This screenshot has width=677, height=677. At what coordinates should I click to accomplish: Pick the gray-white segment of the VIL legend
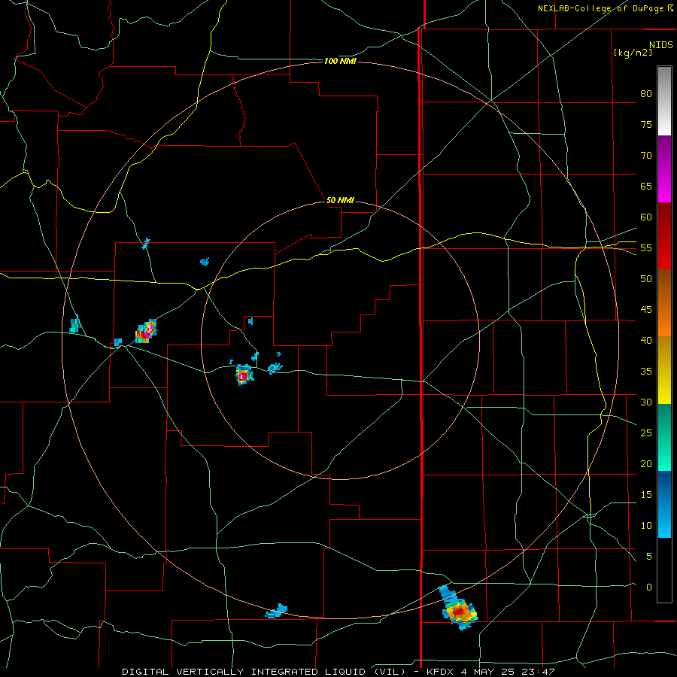pyautogui.click(x=664, y=101)
